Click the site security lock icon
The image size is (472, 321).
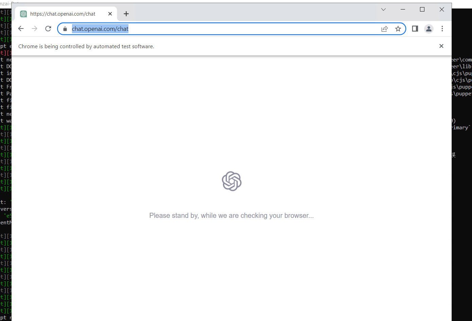[x=65, y=29]
